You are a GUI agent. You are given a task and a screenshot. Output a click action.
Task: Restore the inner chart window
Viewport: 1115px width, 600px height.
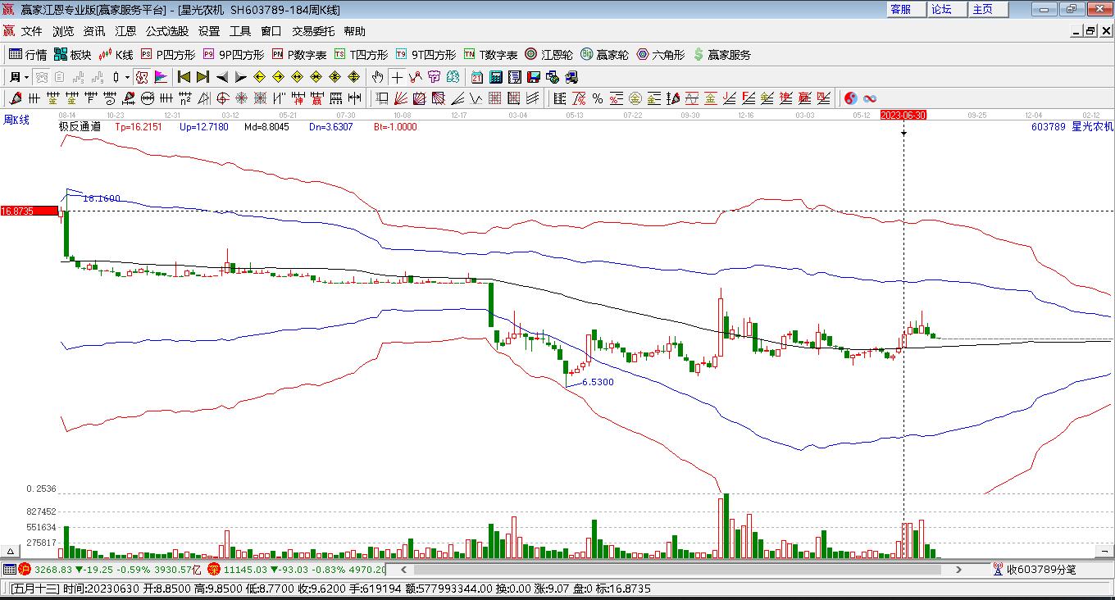1090,31
